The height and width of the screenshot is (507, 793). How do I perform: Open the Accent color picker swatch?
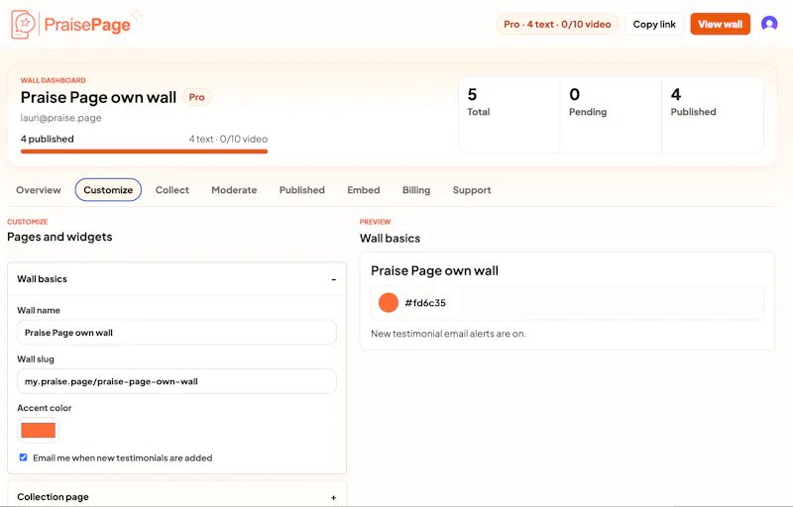38,430
